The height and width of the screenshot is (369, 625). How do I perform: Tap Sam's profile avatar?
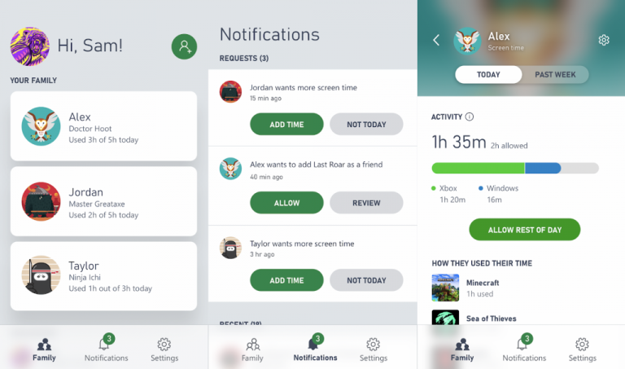click(x=30, y=46)
